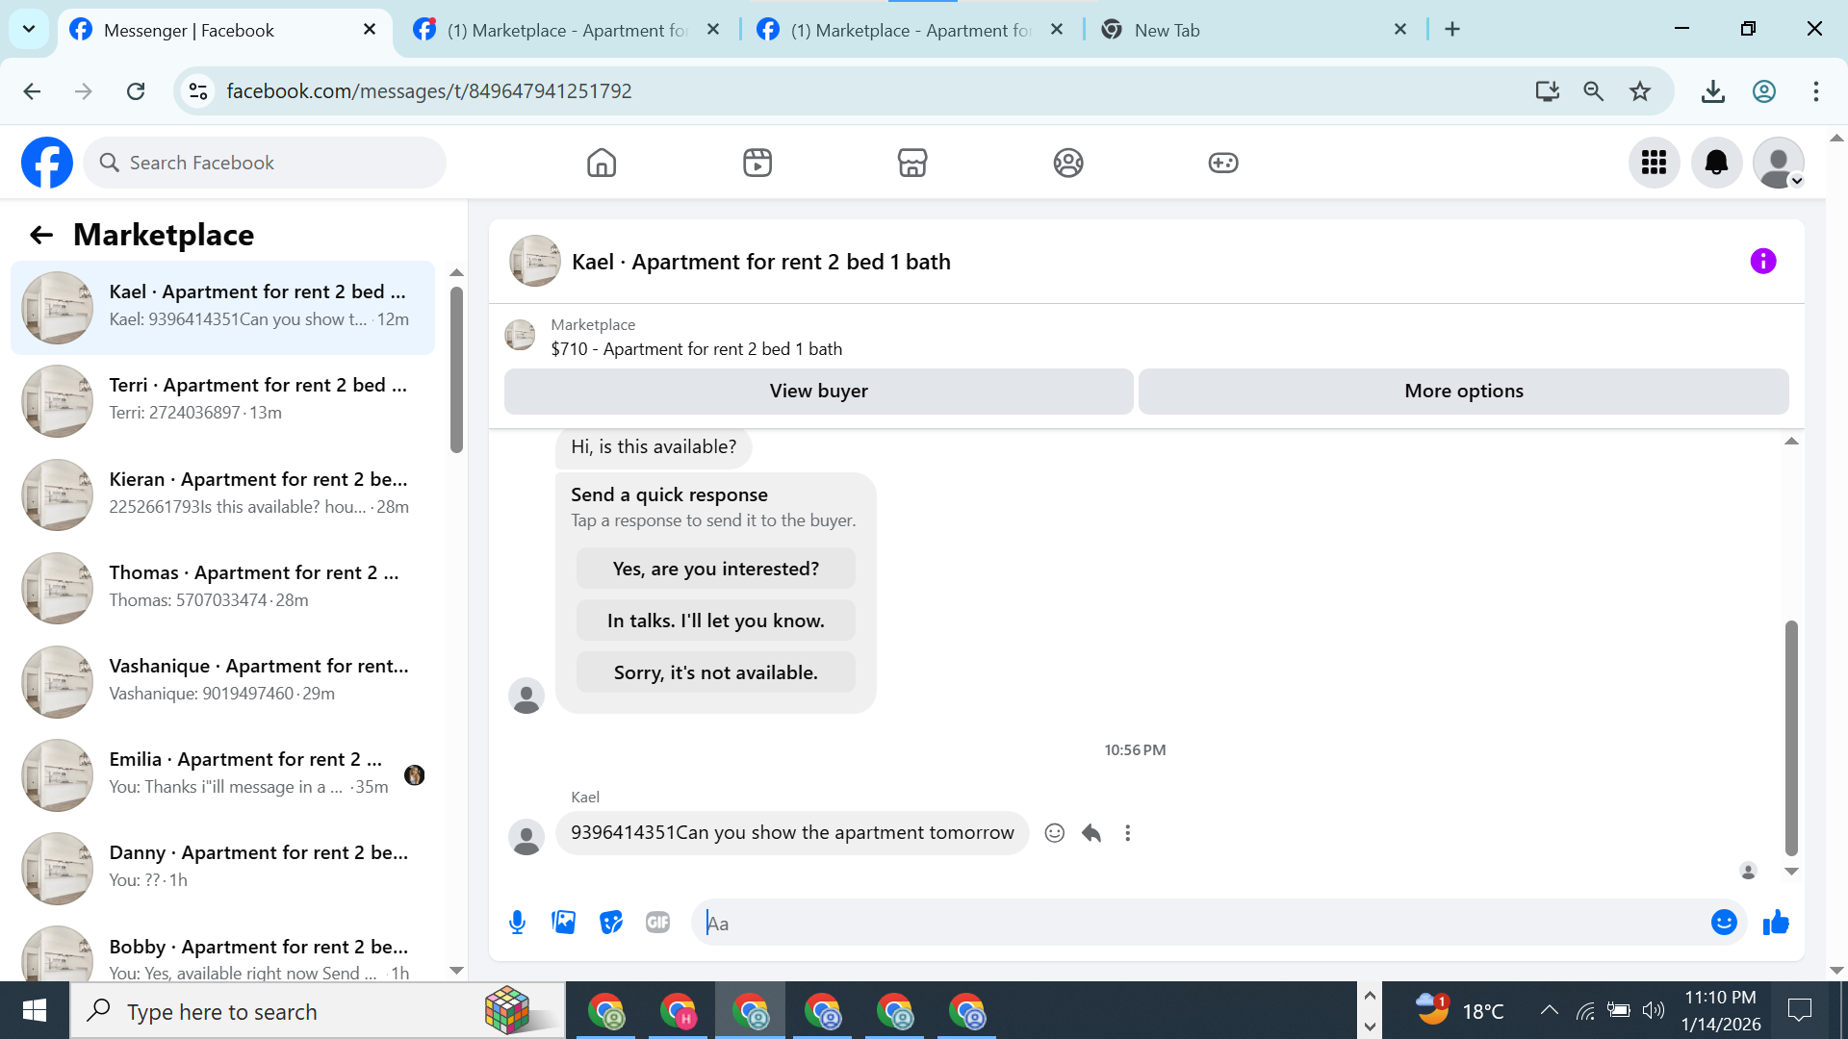This screenshot has height=1039, width=1848.
Task: Send a thumbs-up like
Action: (x=1776, y=923)
